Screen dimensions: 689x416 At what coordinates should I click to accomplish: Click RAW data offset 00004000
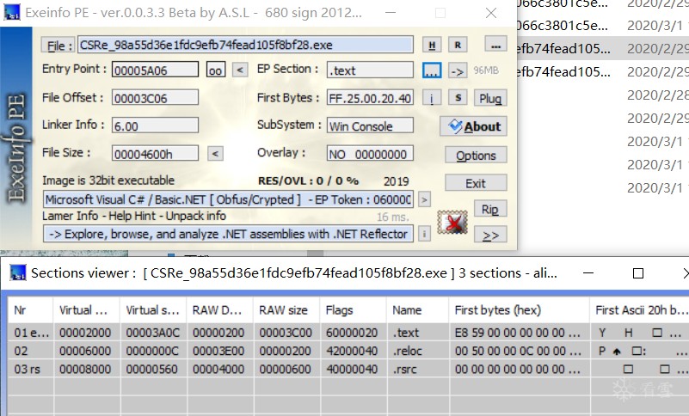(218, 369)
